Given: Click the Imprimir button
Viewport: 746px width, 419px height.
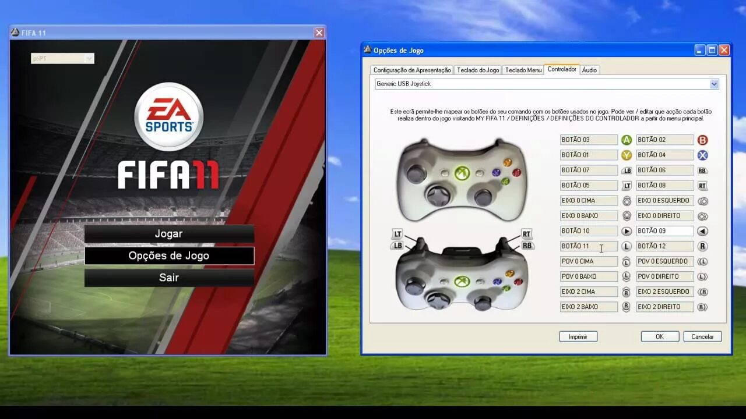Looking at the screenshot, I should (578, 336).
